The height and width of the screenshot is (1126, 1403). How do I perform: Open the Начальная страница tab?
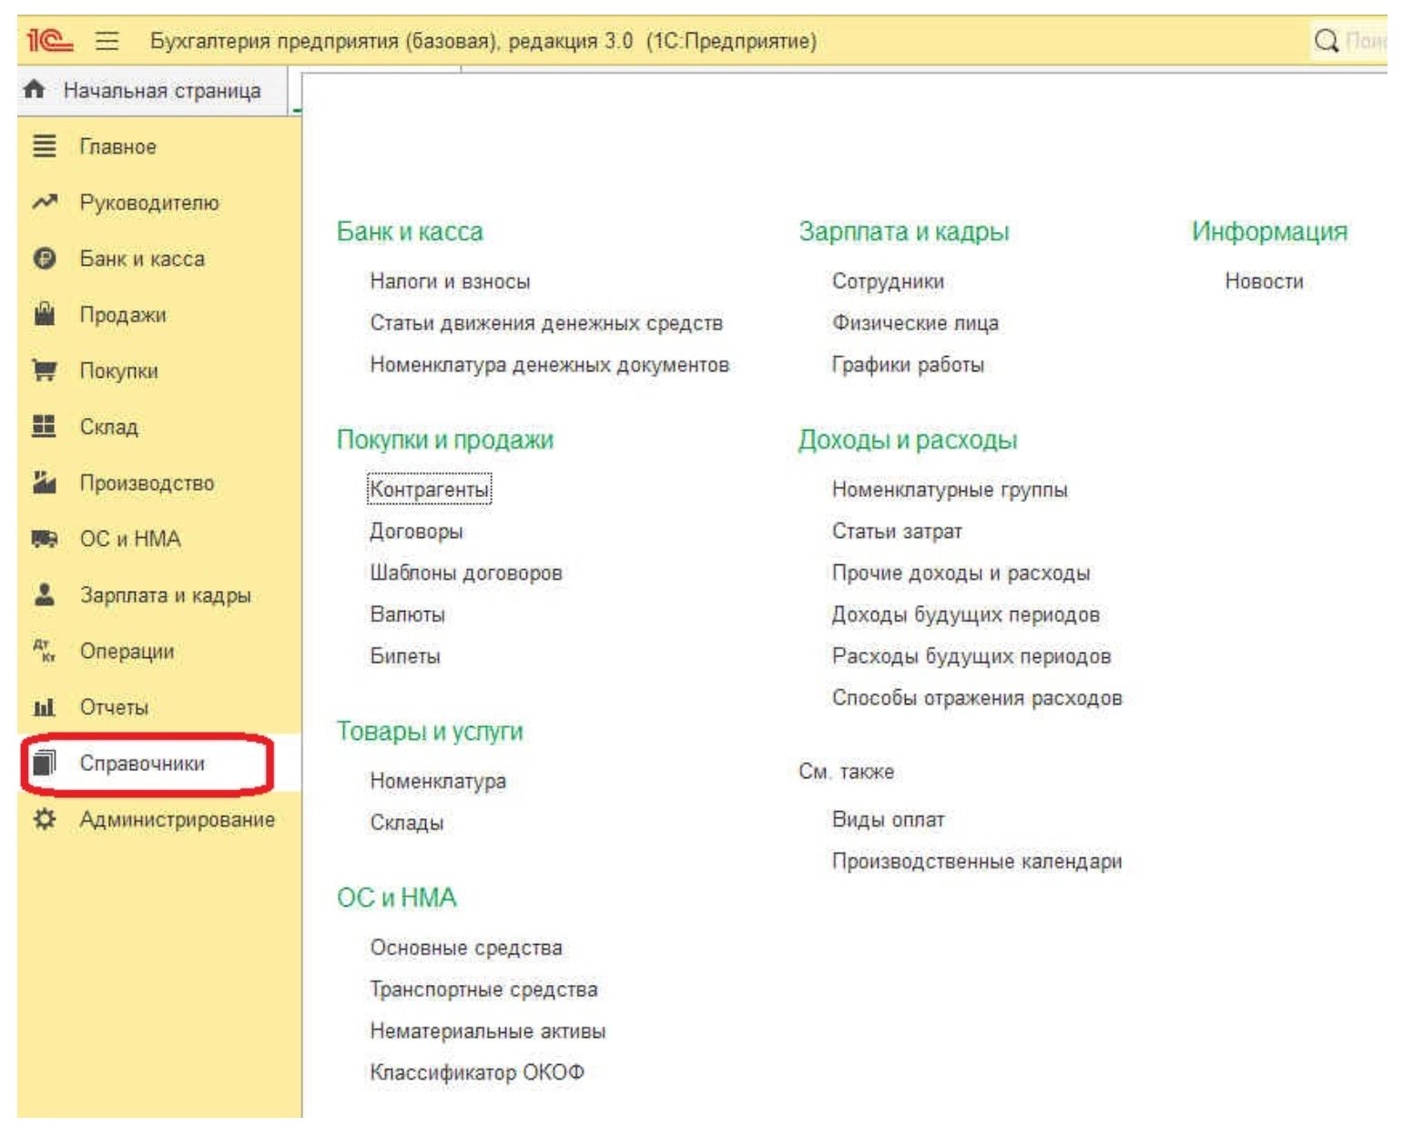coord(152,90)
